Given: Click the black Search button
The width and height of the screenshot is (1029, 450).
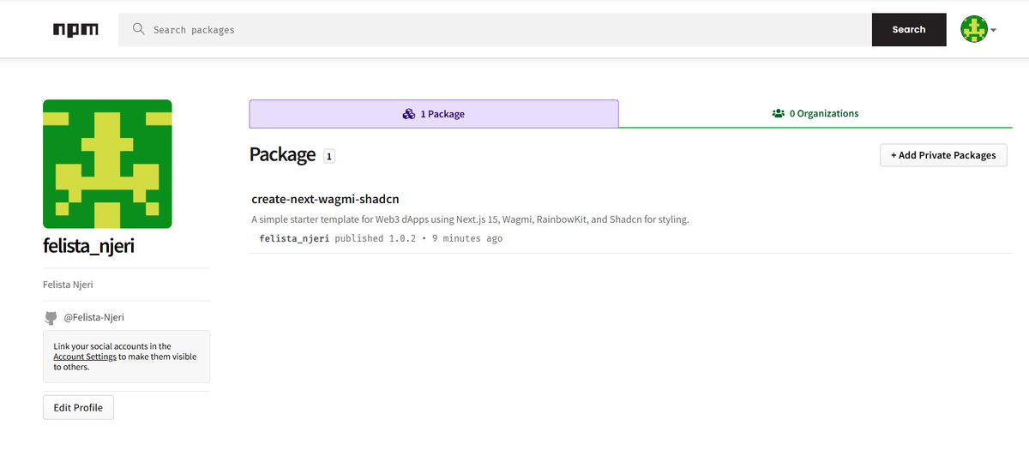Looking at the screenshot, I should pos(909,29).
